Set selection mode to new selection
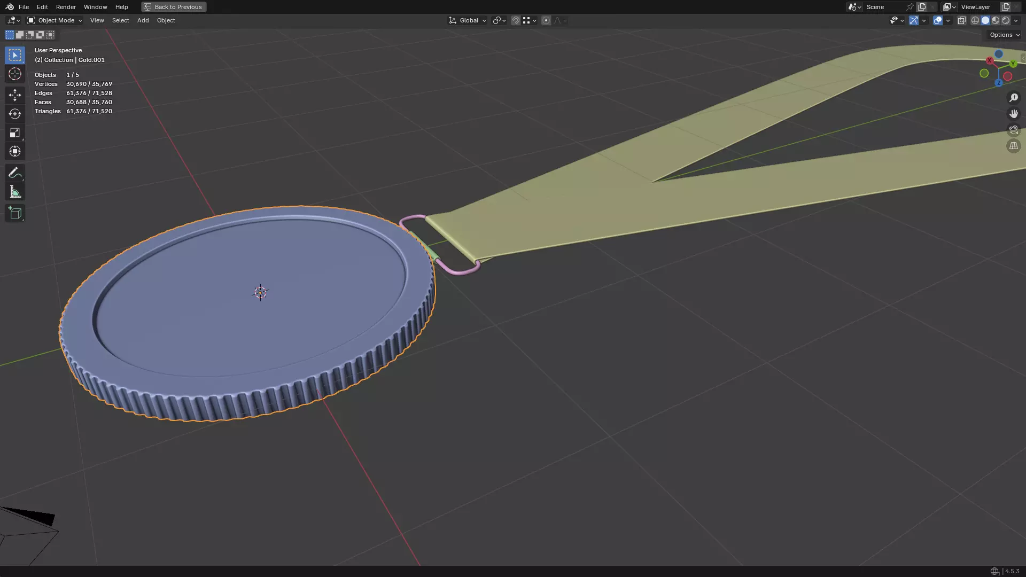This screenshot has width=1026, height=577. pos(10,35)
